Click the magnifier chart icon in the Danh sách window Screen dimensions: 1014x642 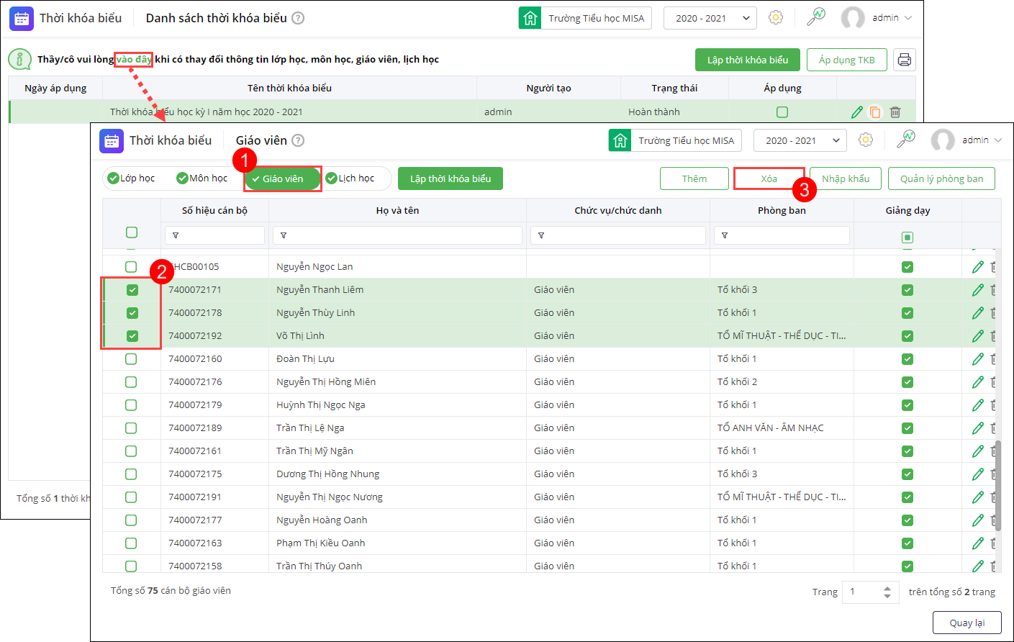[815, 17]
